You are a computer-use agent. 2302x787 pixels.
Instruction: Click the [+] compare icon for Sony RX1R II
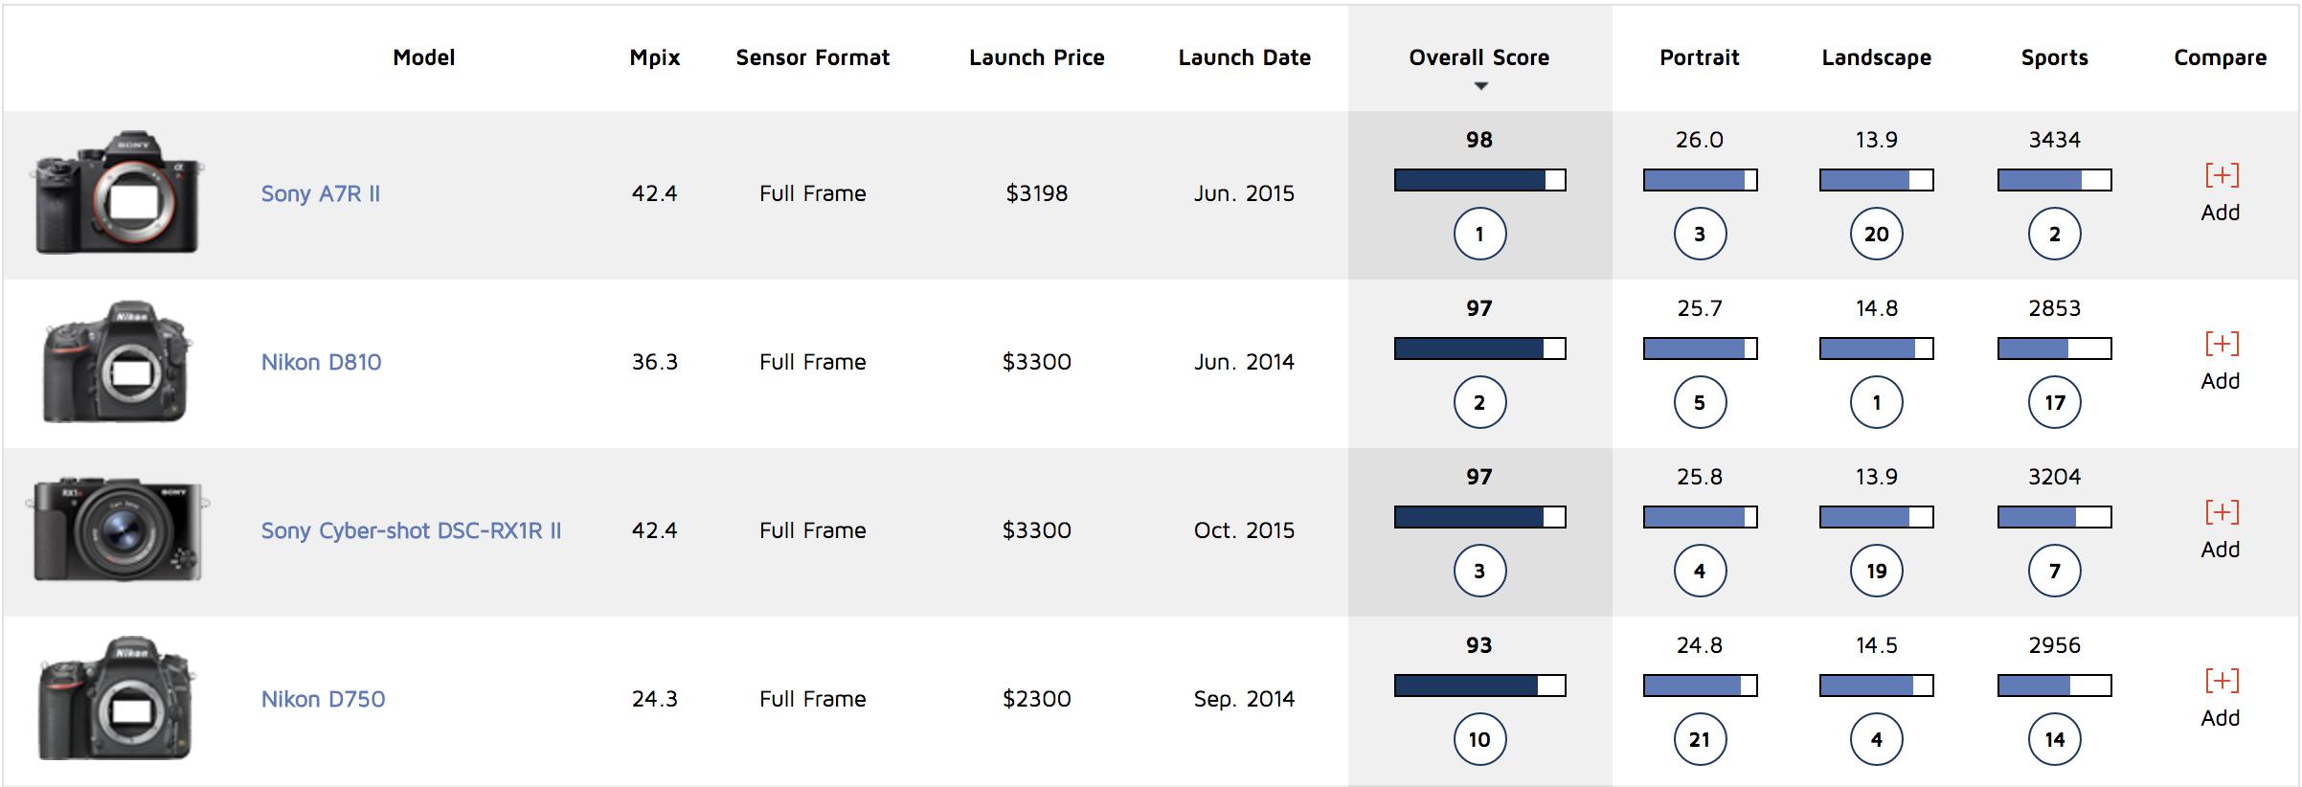(2221, 512)
